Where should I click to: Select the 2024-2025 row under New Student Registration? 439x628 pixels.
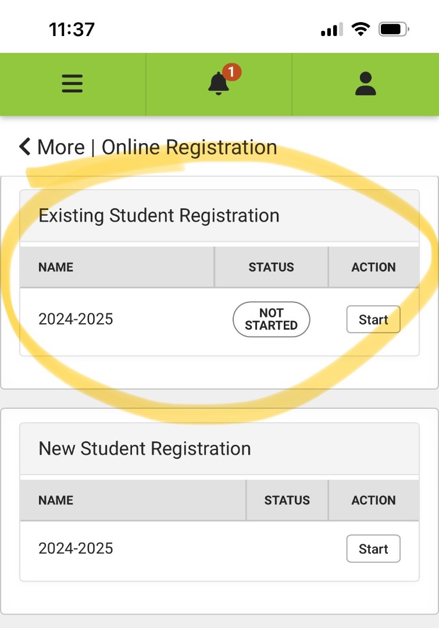click(220, 549)
